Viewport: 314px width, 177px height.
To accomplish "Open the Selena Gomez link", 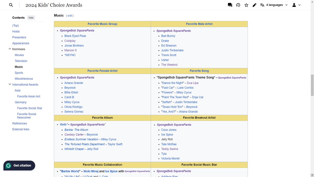I will [74, 111].
